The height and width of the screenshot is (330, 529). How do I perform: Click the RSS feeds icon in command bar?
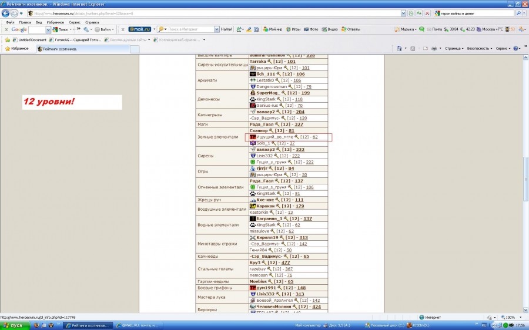pyautogui.click(x=413, y=49)
